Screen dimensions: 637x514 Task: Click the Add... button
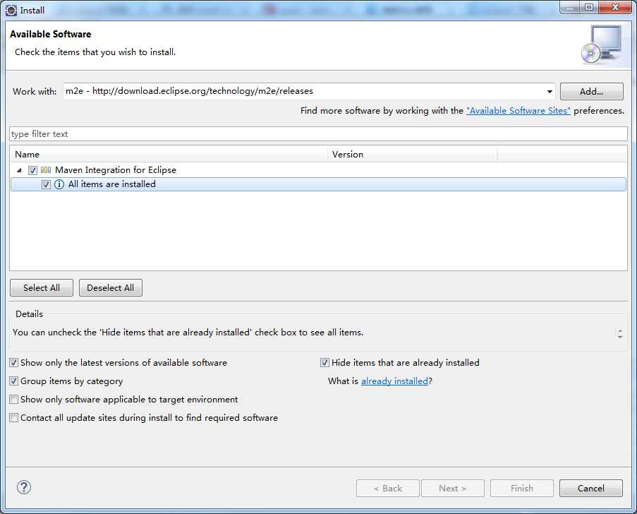pyautogui.click(x=591, y=92)
